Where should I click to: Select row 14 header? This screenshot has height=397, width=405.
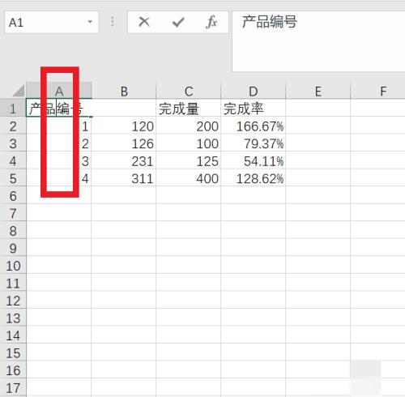[x=13, y=335]
